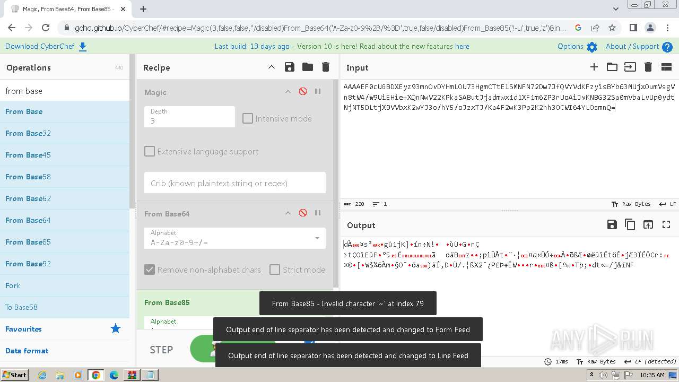Image resolution: width=679 pixels, height=382 pixels.
Task: Toggle Intensive mode checkbox
Action: coord(248,118)
